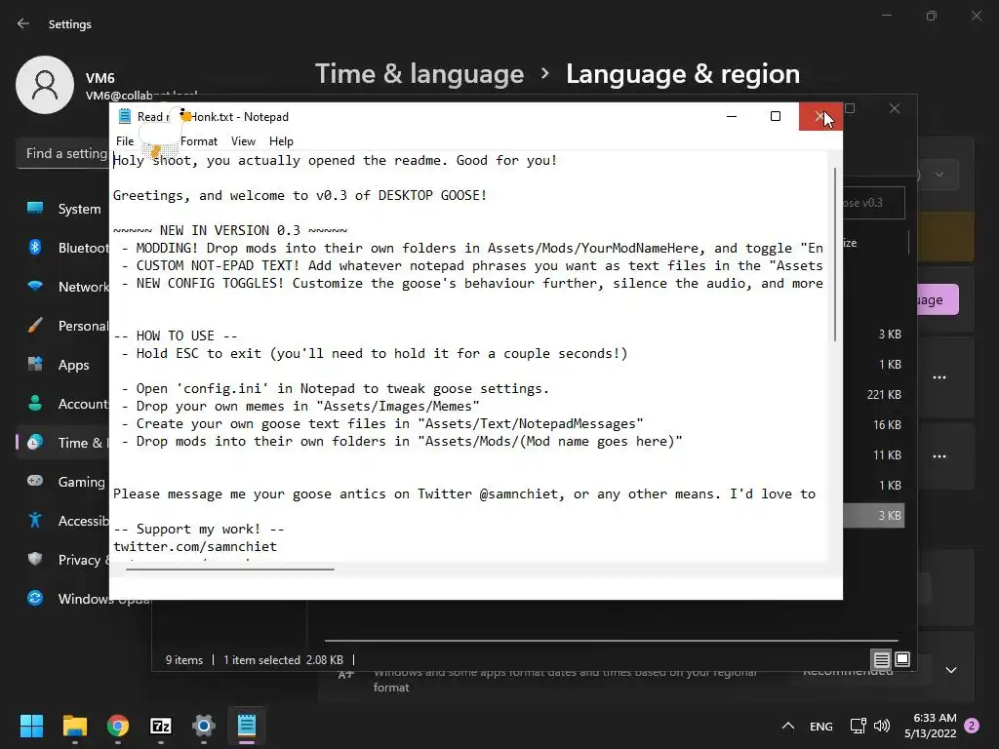Switch Explorer to large icons view
The height and width of the screenshot is (749, 999).
pyautogui.click(x=902, y=659)
